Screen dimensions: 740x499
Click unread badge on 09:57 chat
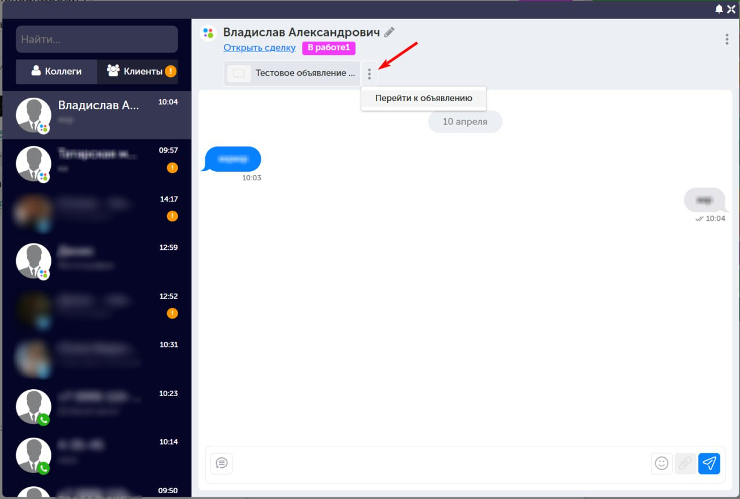click(172, 168)
